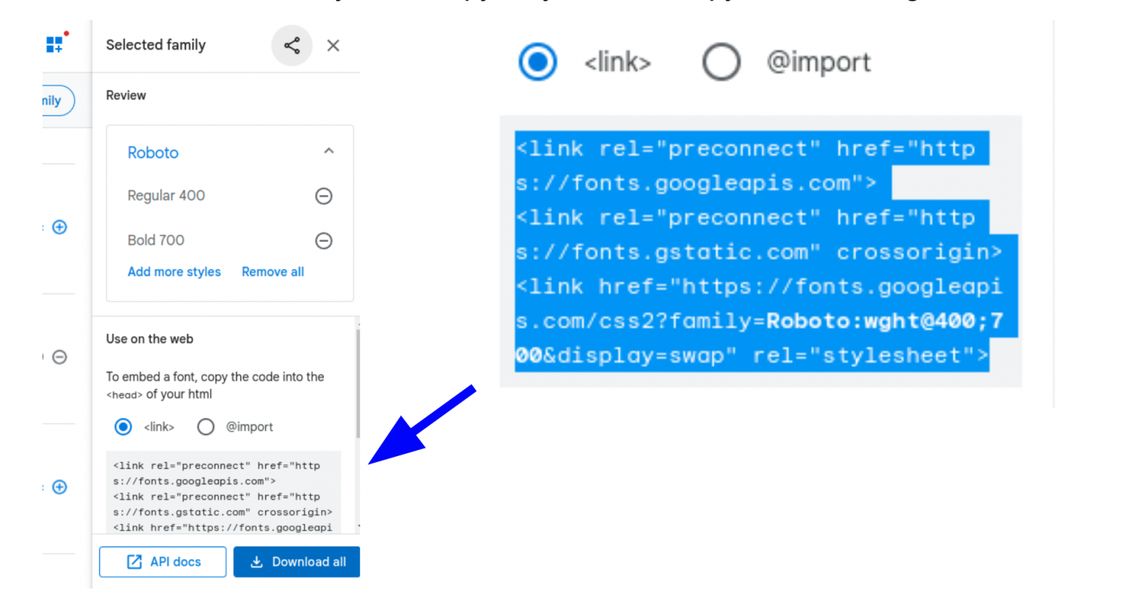Click the minus-circle icon at left edge
Viewport: 1129px width, 601px height.
(x=60, y=357)
